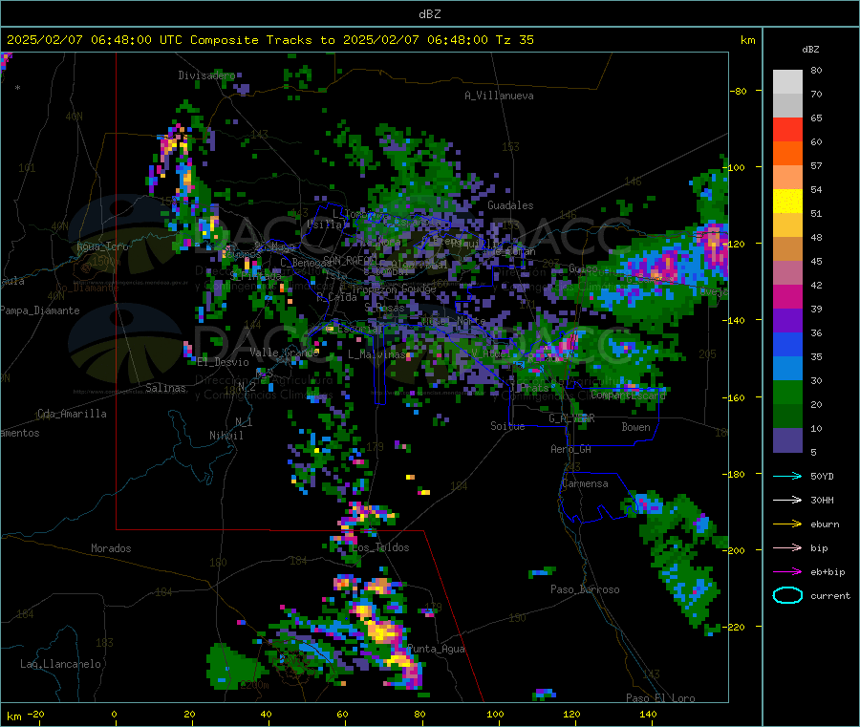860x727 pixels.
Task: Click the Los_Toldos map label
Action: 380,547
